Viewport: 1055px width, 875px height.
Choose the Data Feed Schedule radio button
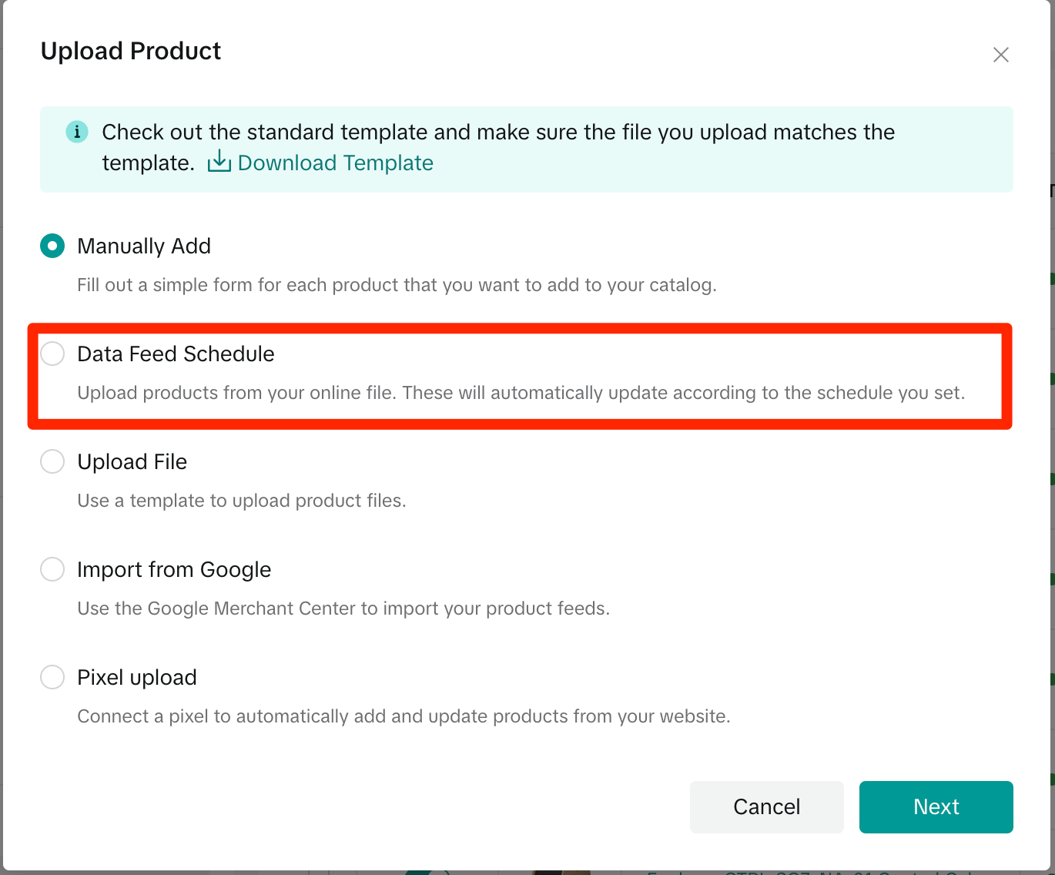(x=52, y=354)
